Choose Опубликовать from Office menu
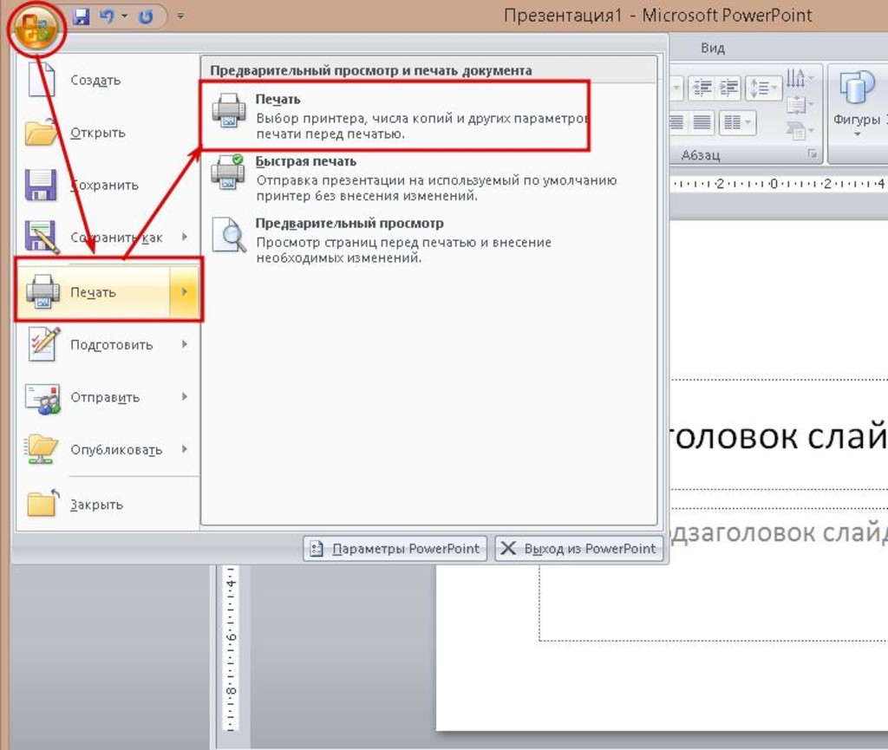The image size is (888, 750). click(x=94, y=449)
